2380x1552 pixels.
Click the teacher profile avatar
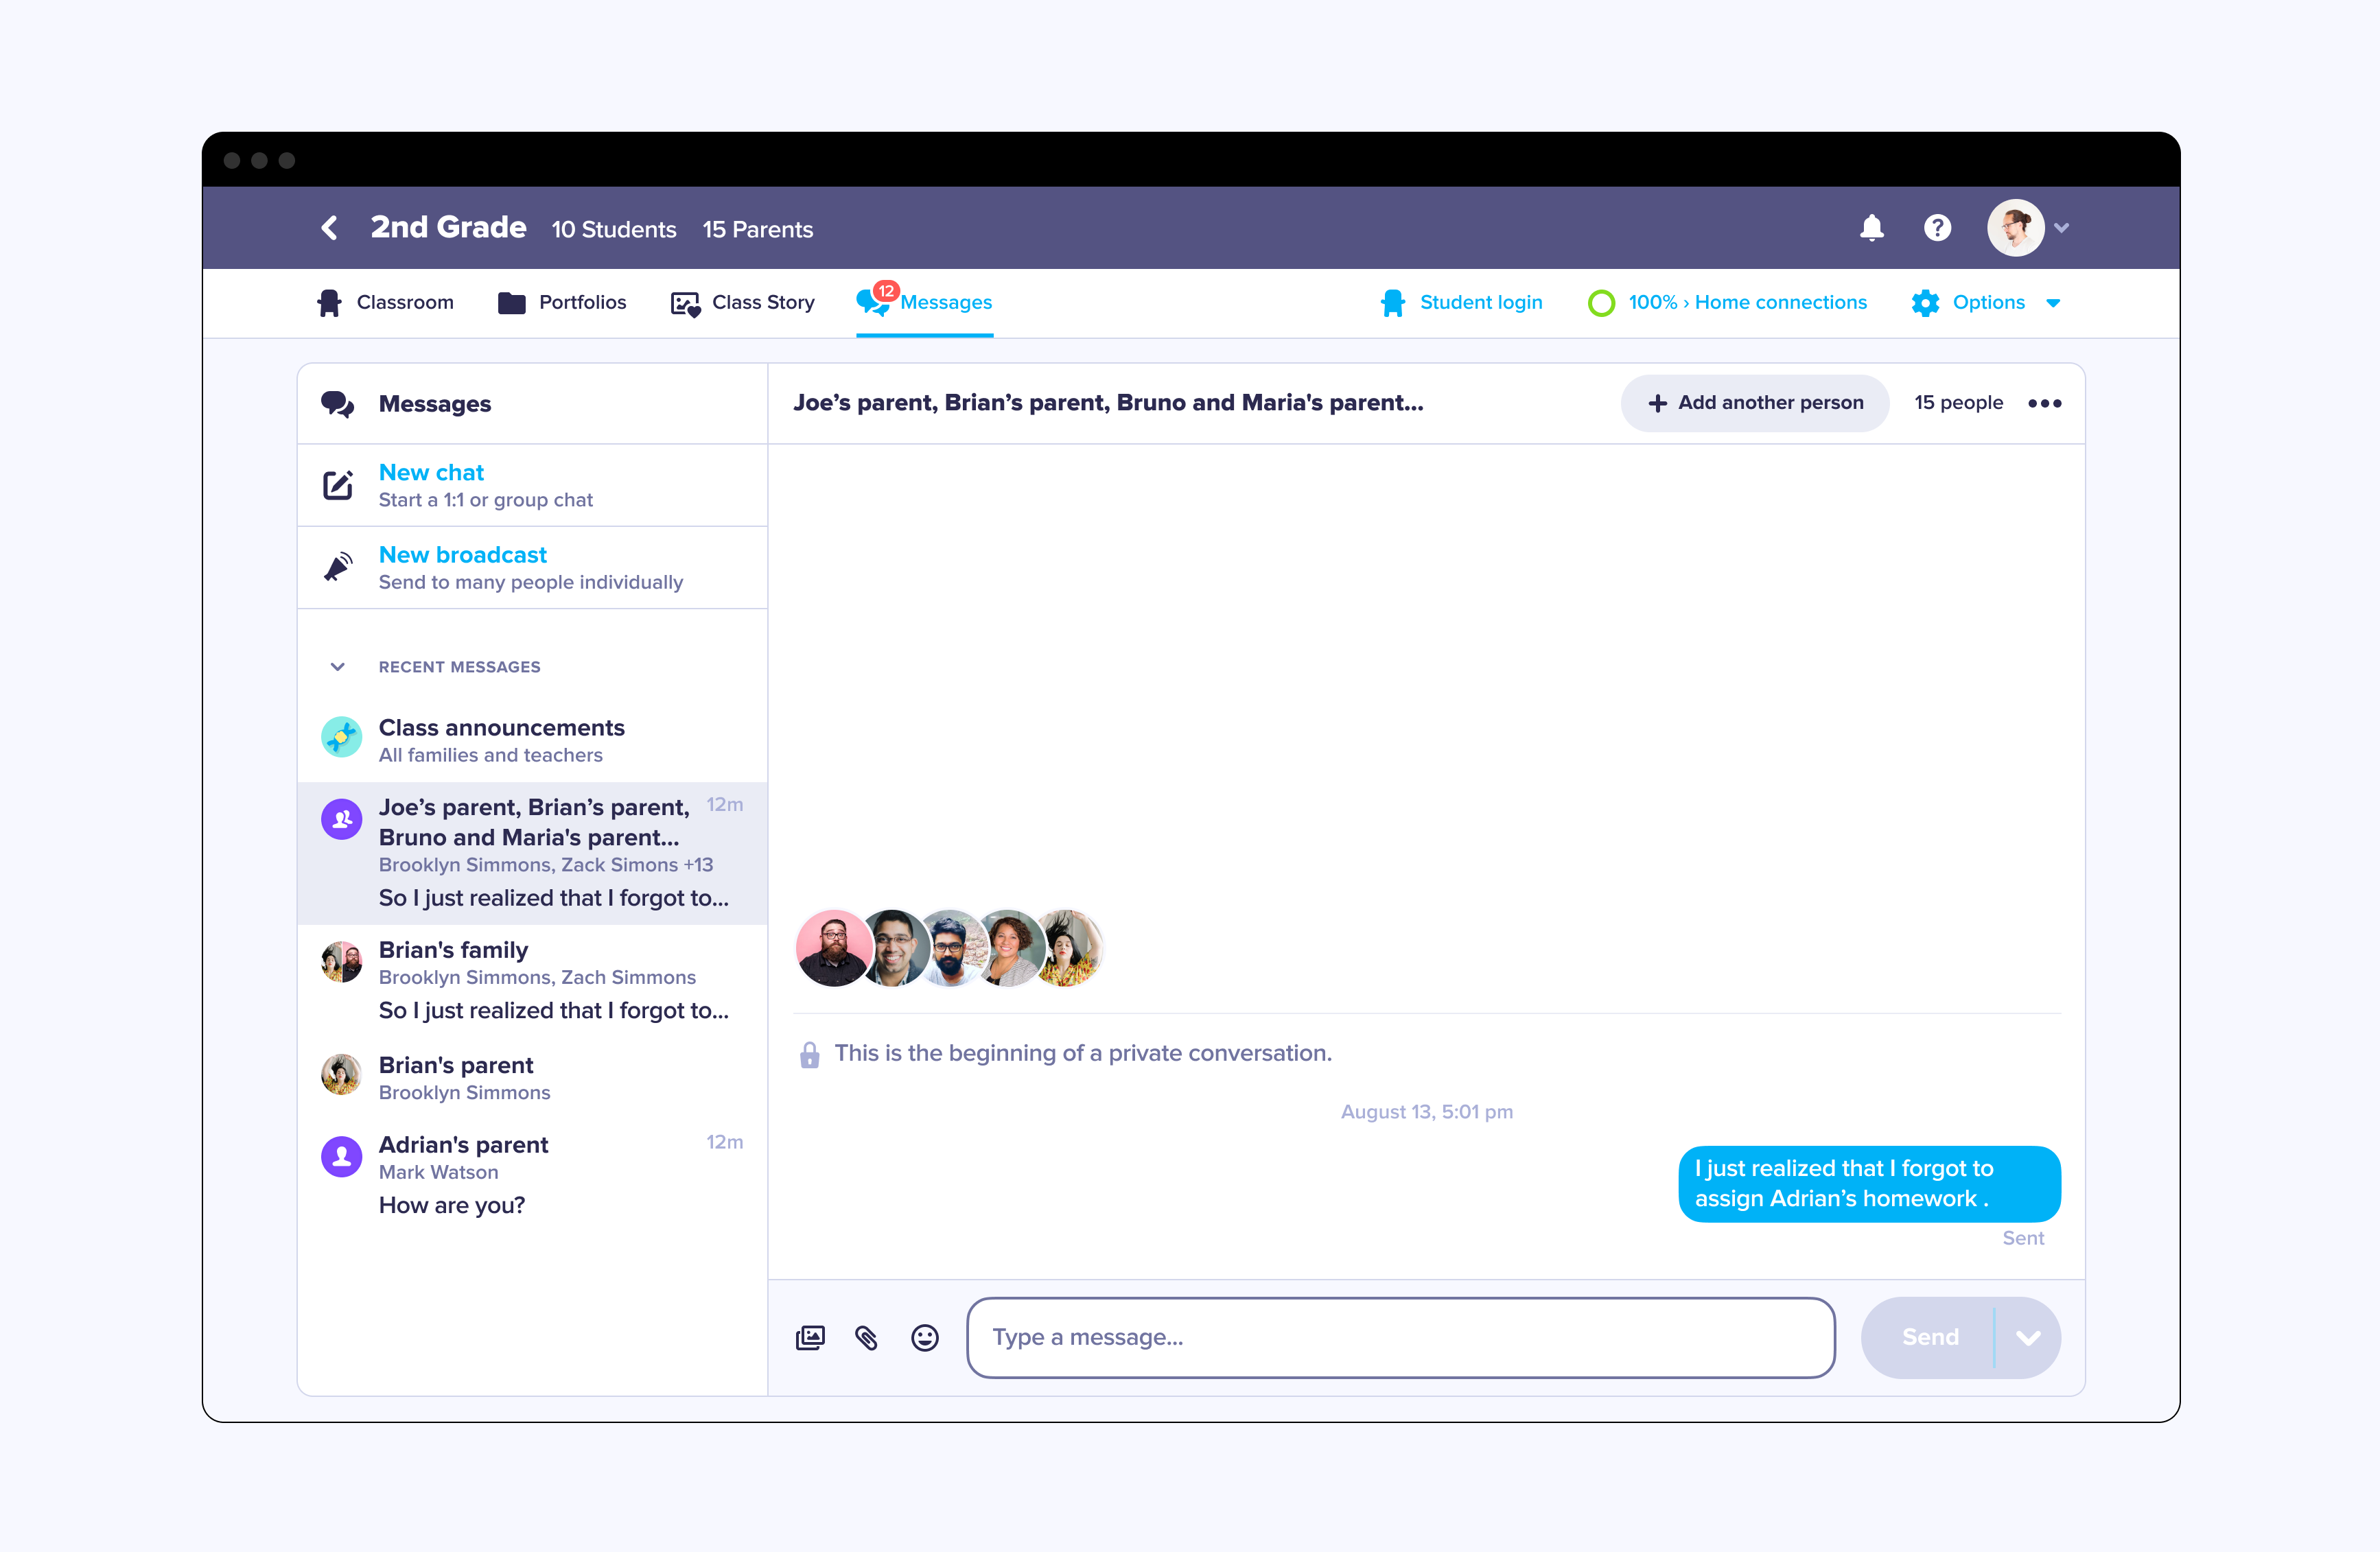pyautogui.click(x=2015, y=228)
